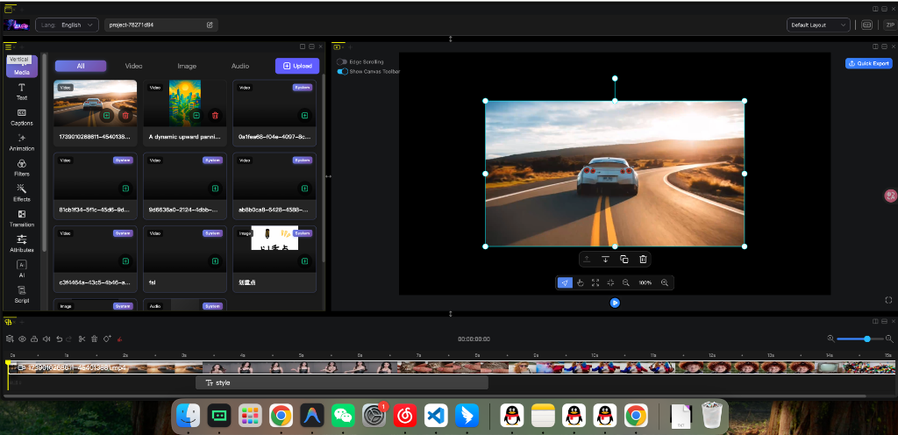Screen dimensions: 898x435
Task: Toggle Show Canvas Toolbar switch
Action: pyautogui.click(x=342, y=72)
